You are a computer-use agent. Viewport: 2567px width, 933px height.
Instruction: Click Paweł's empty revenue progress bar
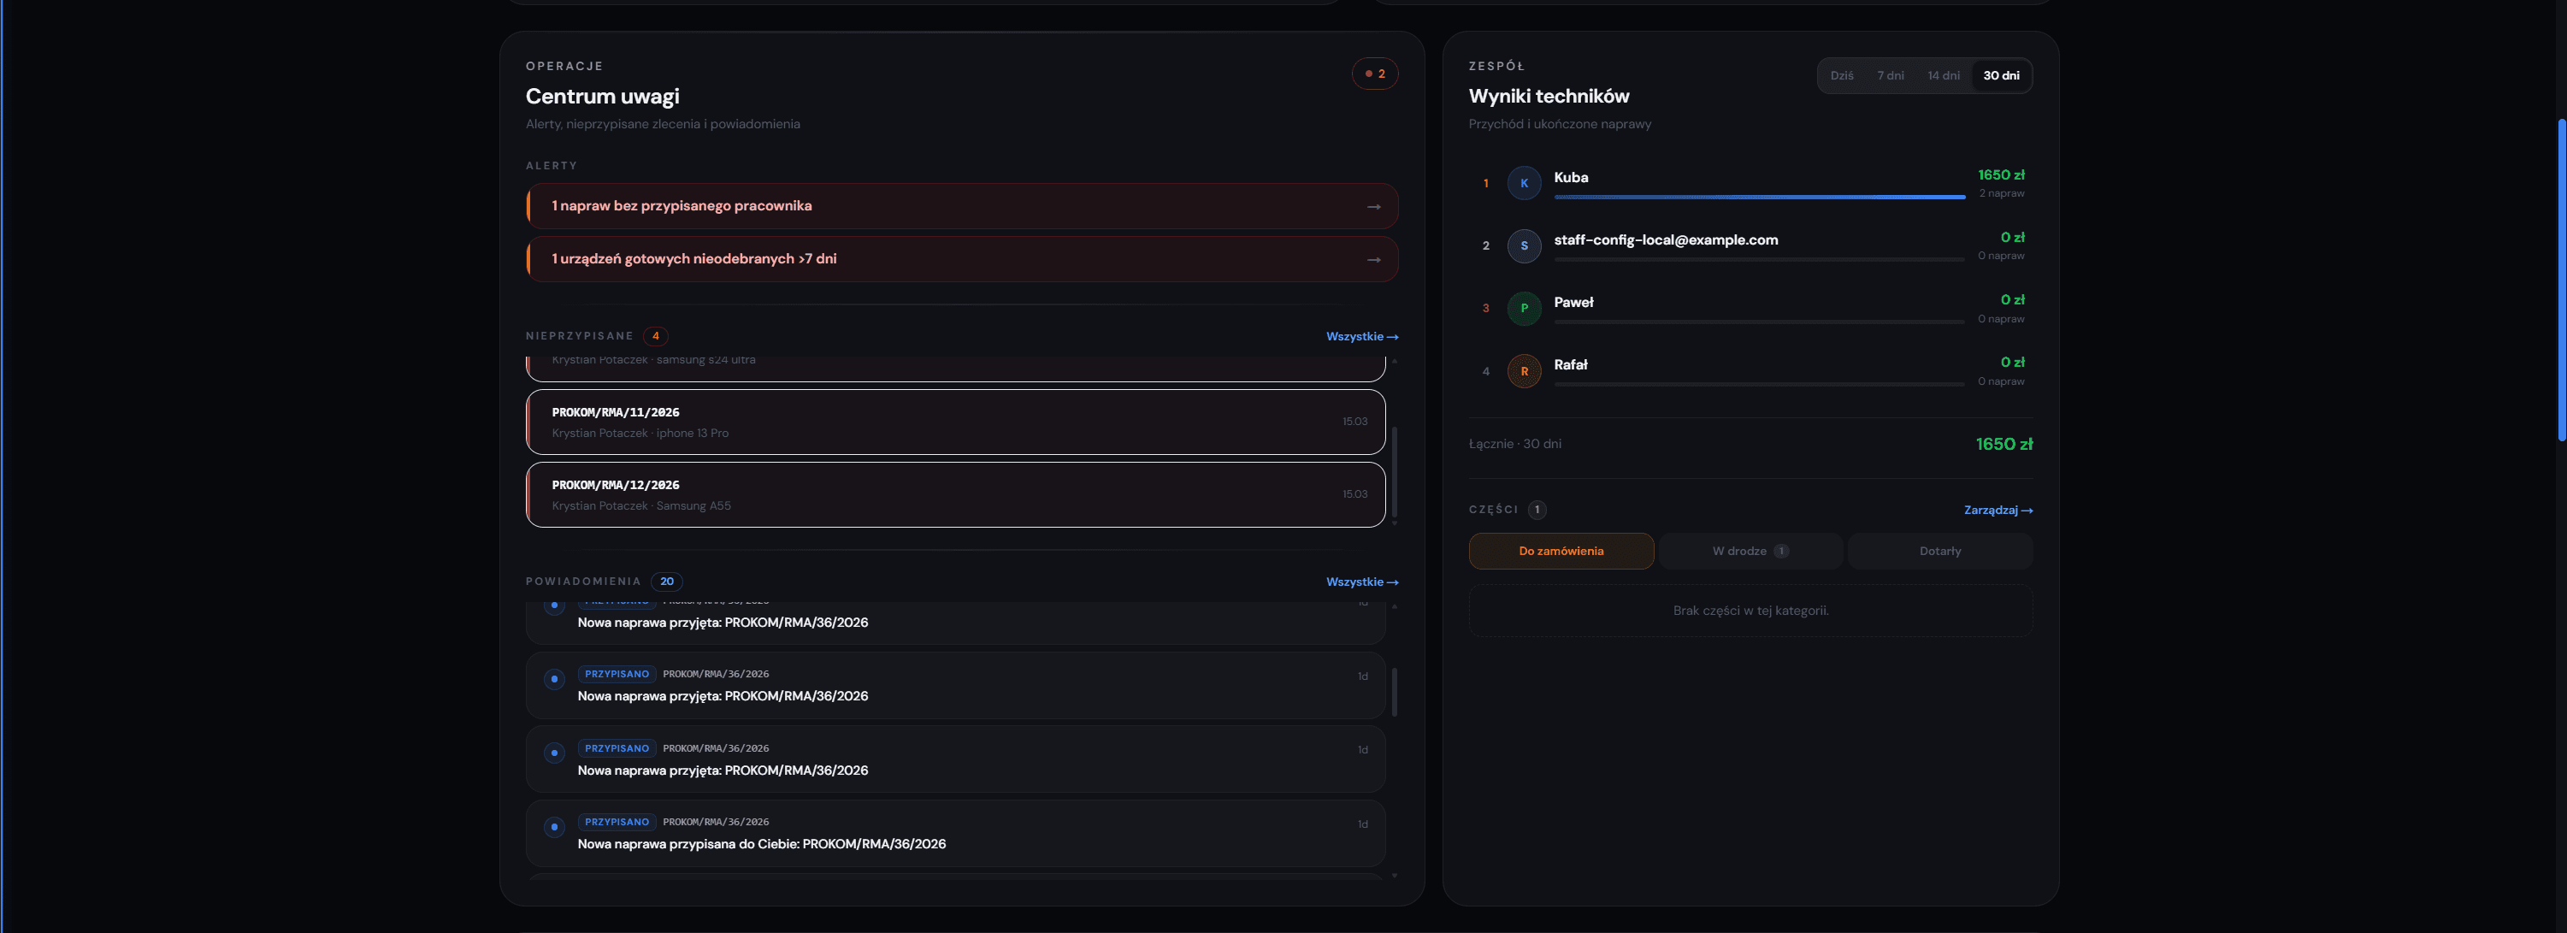(1759, 322)
